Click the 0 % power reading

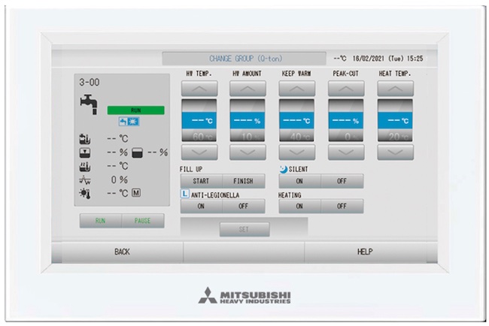click(120, 180)
